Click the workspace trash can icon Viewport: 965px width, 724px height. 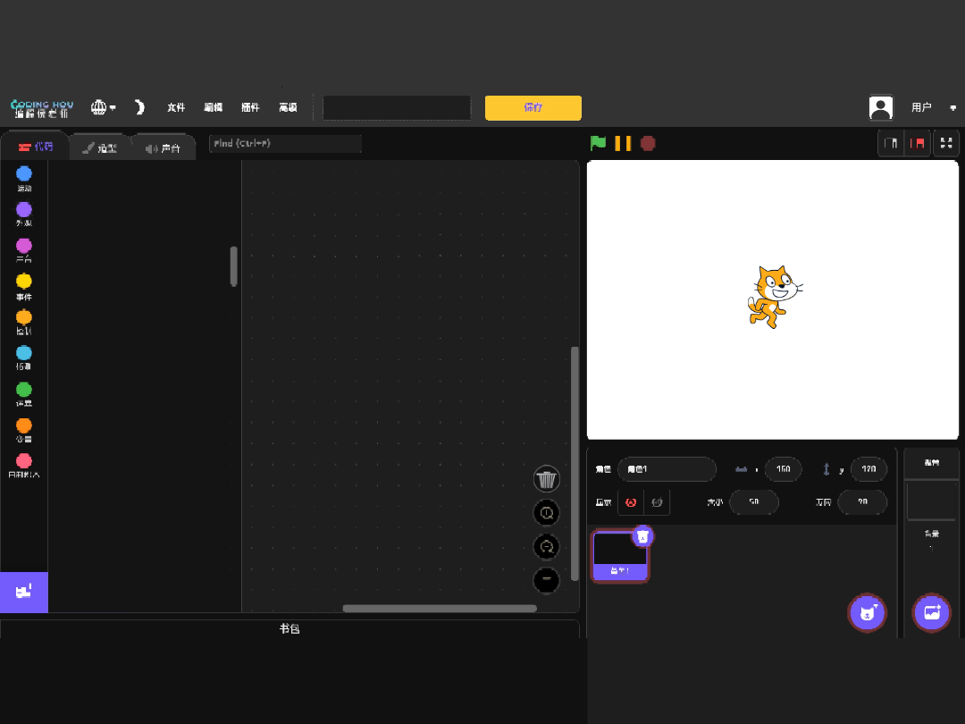tap(546, 479)
